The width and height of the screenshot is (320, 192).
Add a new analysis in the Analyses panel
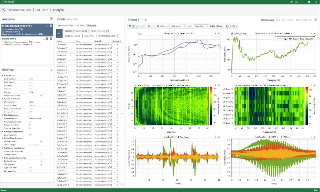pyautogui.click(x=51, y=19)
